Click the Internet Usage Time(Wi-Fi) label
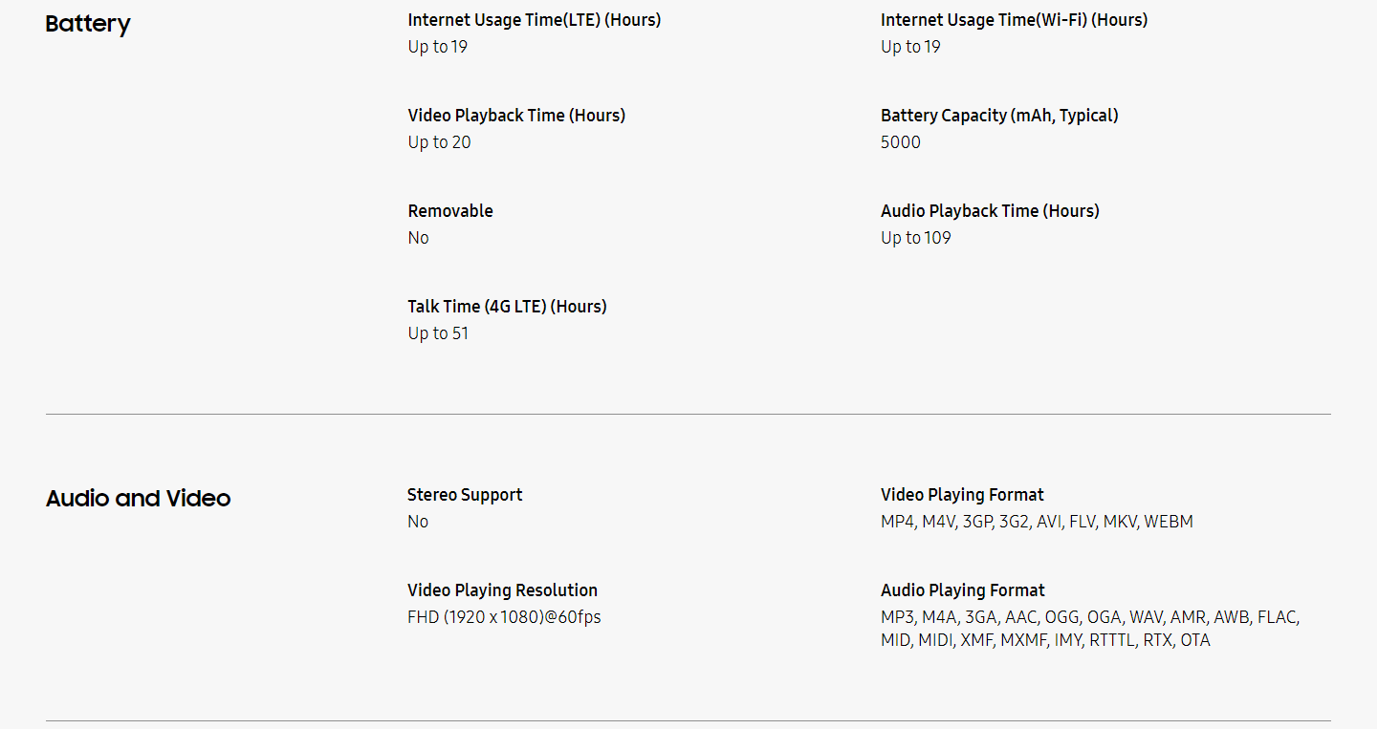This screenshot has width=1378, height=729. pos(1014,20)
